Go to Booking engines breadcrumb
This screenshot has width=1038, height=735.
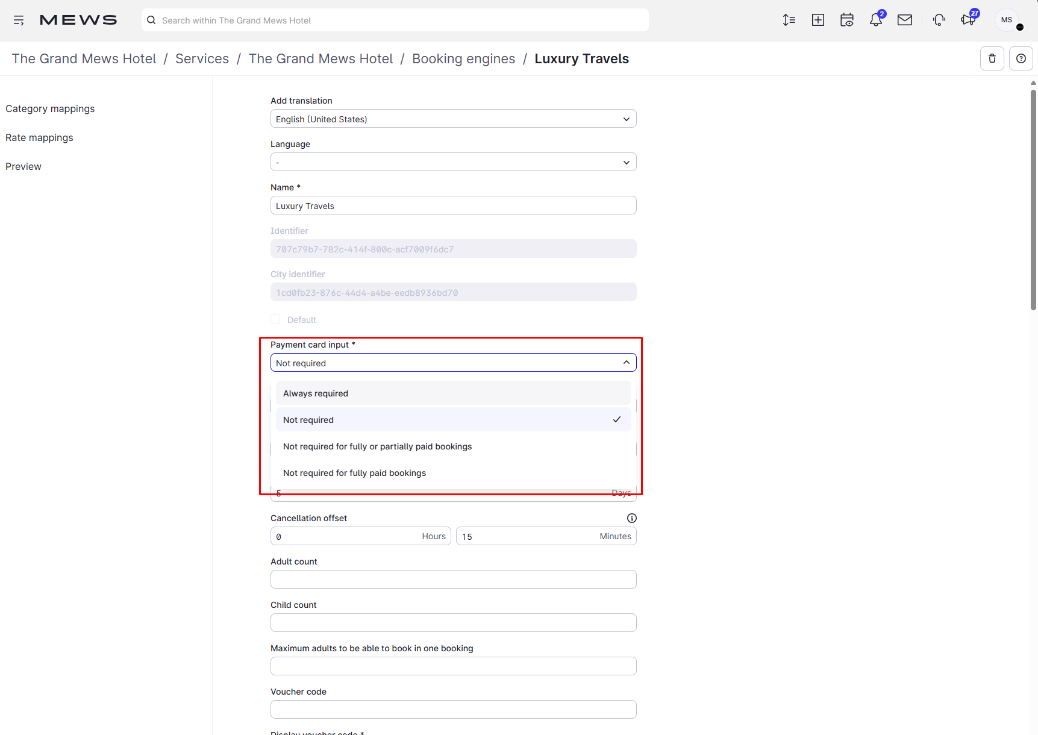coord(464,58)
